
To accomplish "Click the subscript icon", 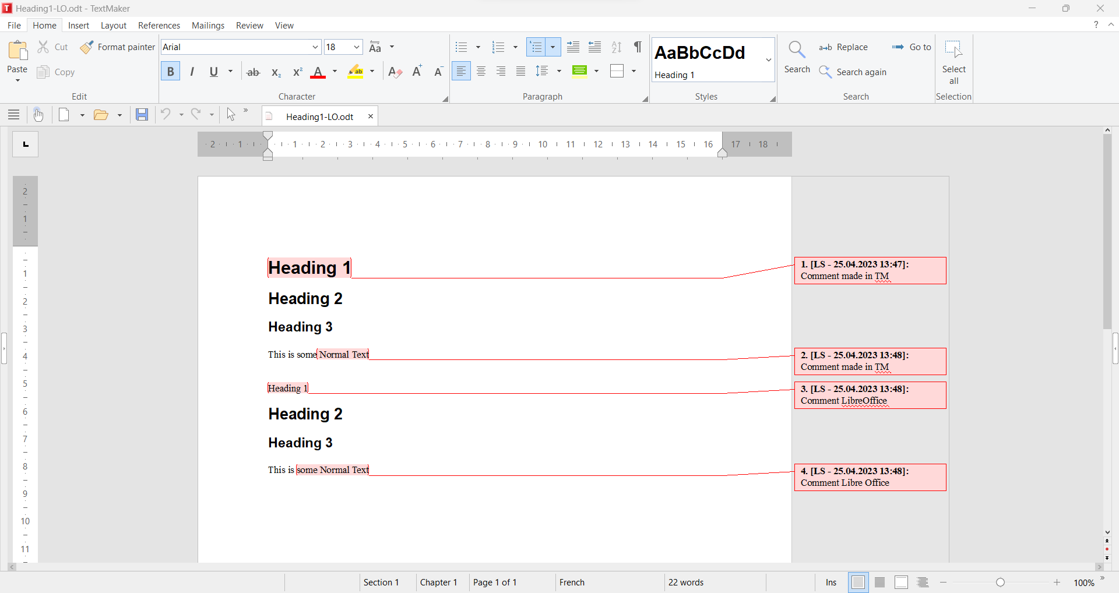I will click(276, 72).
